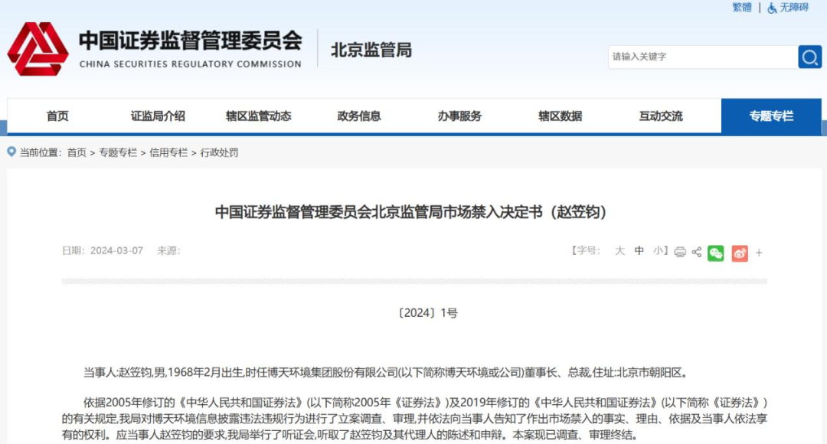Click the share icon

pos(697,252)
